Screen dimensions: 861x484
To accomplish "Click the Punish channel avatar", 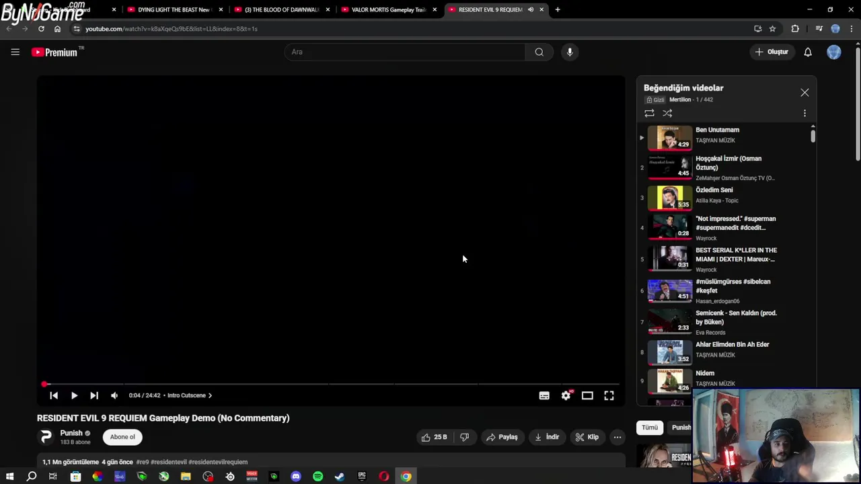I will tap(46, 437).
